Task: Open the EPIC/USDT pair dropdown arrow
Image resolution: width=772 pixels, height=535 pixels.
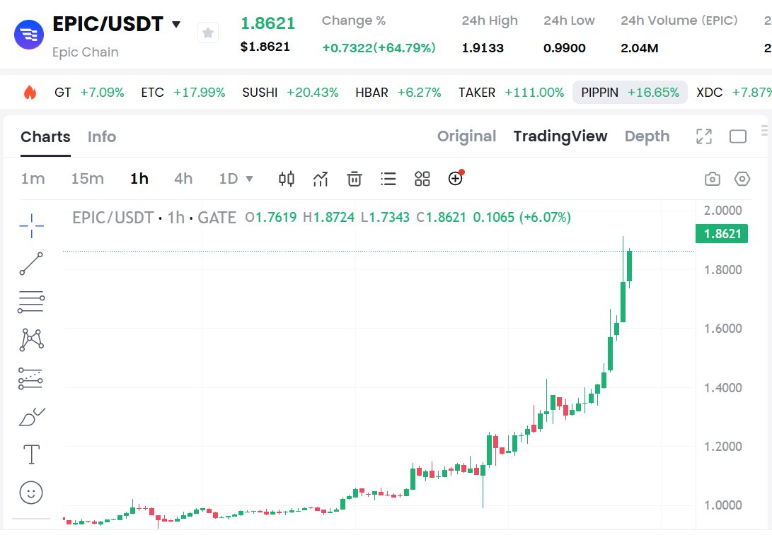Action: 176,24
